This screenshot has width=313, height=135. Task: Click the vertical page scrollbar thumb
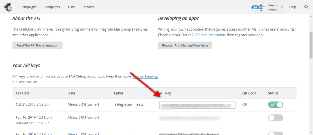[311, 46]
